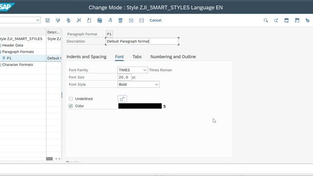Switch to the Indents and Spacing tab
Viewport: 313px width, 176px height.
click(87, 57)
